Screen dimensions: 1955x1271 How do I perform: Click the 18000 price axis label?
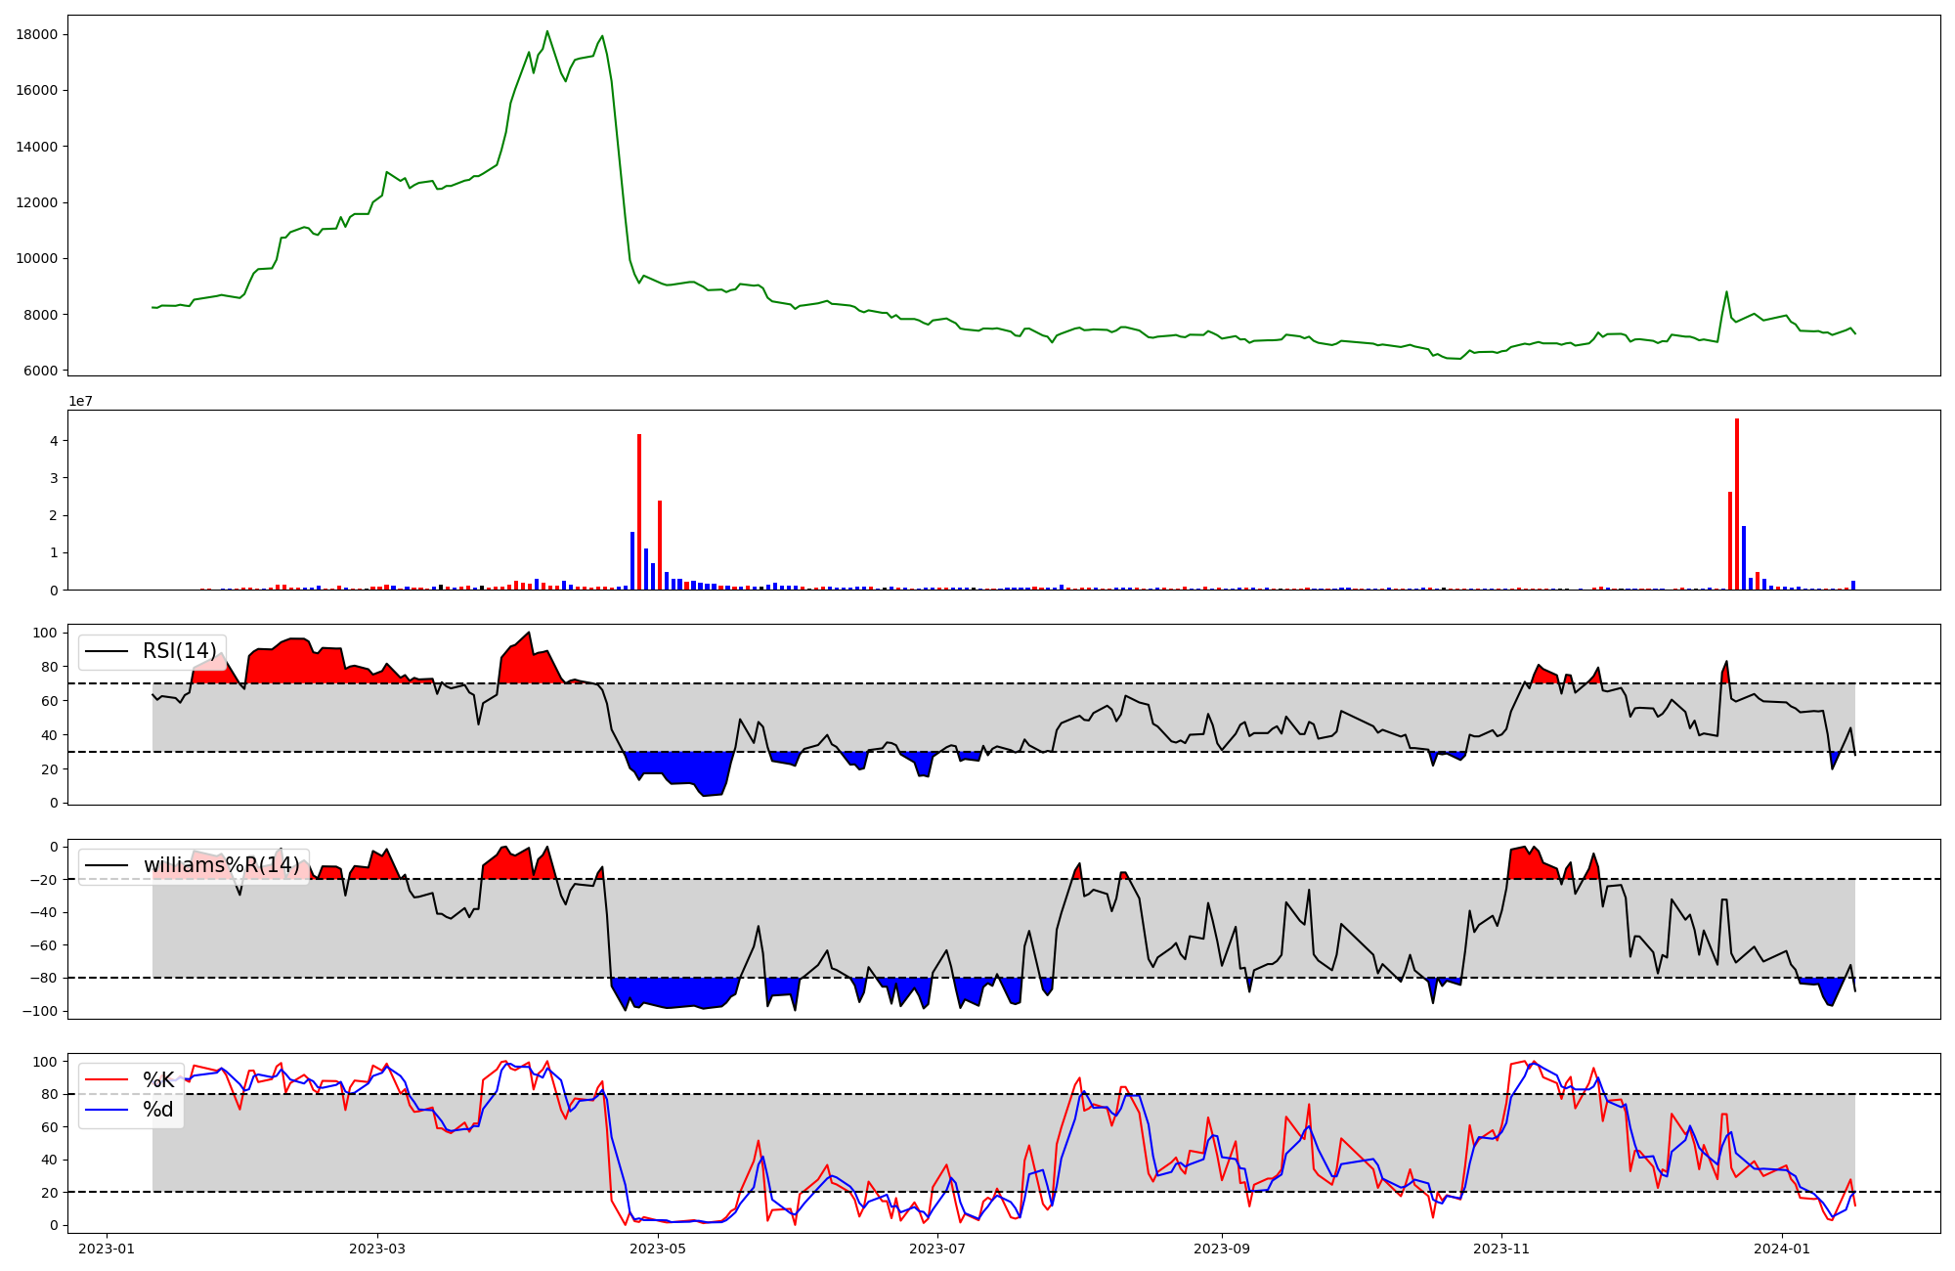click(37, 34)
